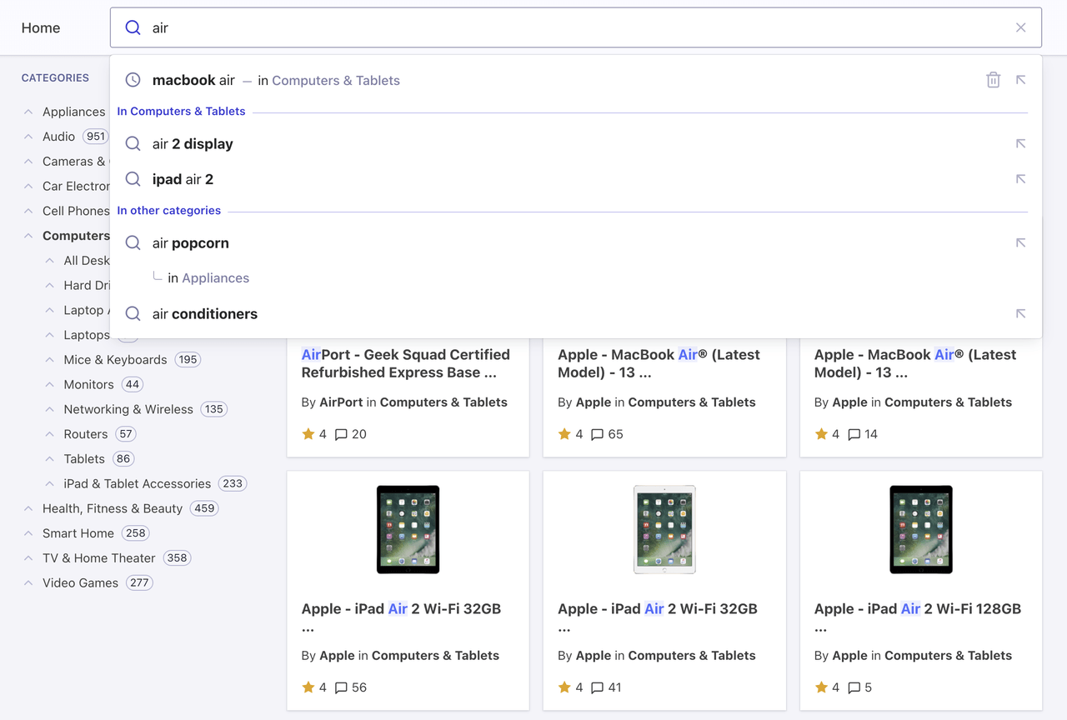This screenshot has width=1067, height=720.
Task: Click the arrow icon beside 'air conditioners'
Action: (1020, 313)
